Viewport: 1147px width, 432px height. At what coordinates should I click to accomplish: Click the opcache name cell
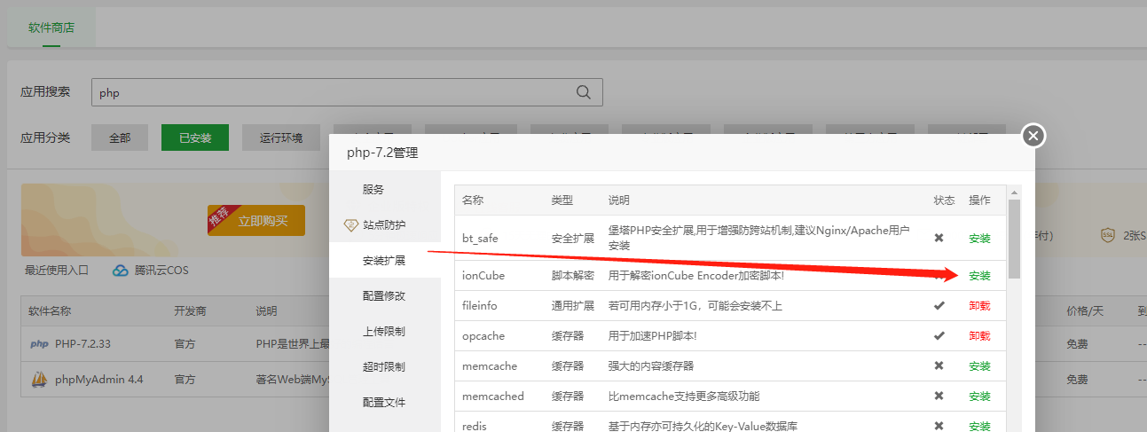coord(483,336)
